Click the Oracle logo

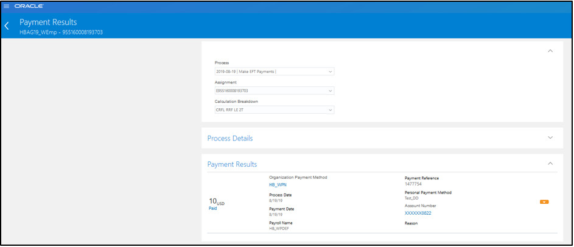point(29,6)
